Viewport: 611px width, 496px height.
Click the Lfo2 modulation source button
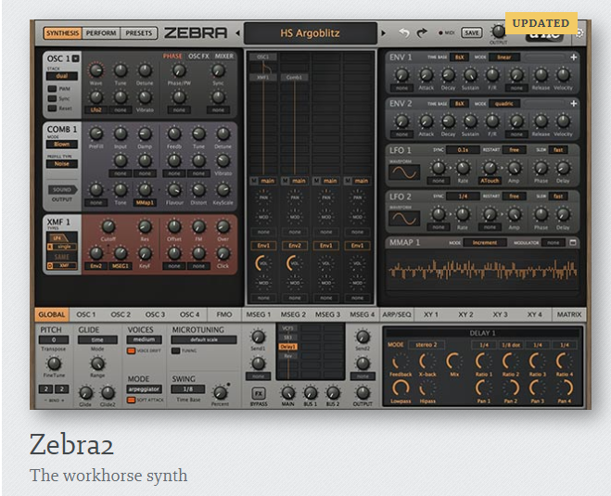[x=95, y=110]
